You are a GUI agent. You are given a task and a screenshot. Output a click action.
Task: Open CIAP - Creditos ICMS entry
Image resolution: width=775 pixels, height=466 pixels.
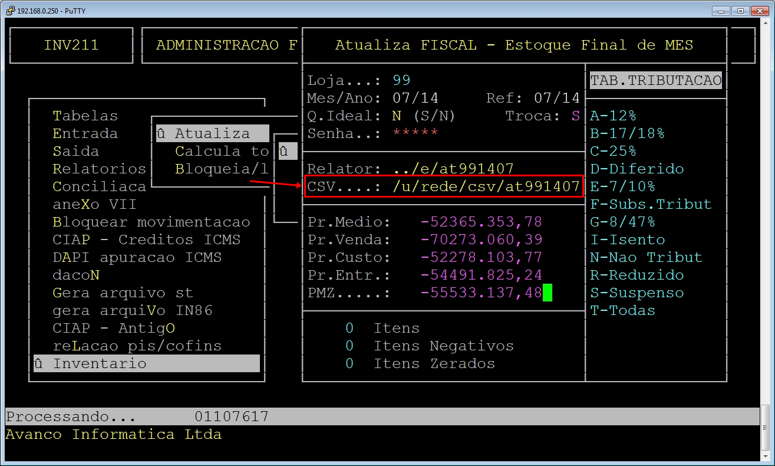click(147, 239)
